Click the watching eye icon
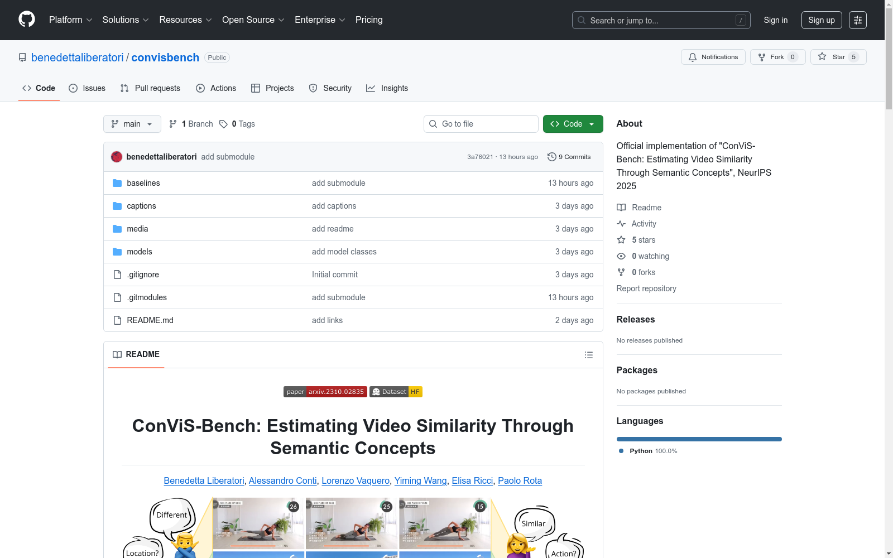This screenshot has width=893, height=558. pos(621,256)
